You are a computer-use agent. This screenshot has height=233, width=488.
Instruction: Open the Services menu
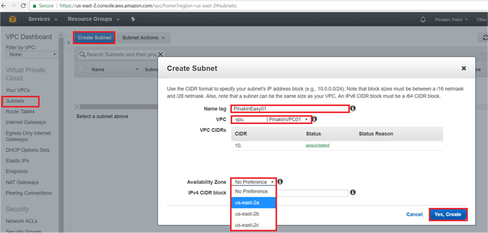[x=43, y=19]
